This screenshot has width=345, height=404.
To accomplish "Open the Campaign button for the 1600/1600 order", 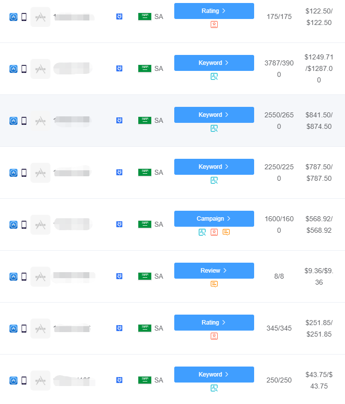I will (x=214, y=219).
